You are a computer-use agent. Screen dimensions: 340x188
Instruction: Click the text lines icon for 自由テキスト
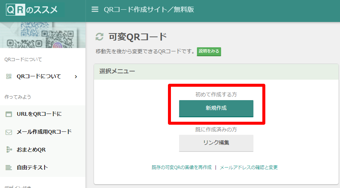point(9,168)
